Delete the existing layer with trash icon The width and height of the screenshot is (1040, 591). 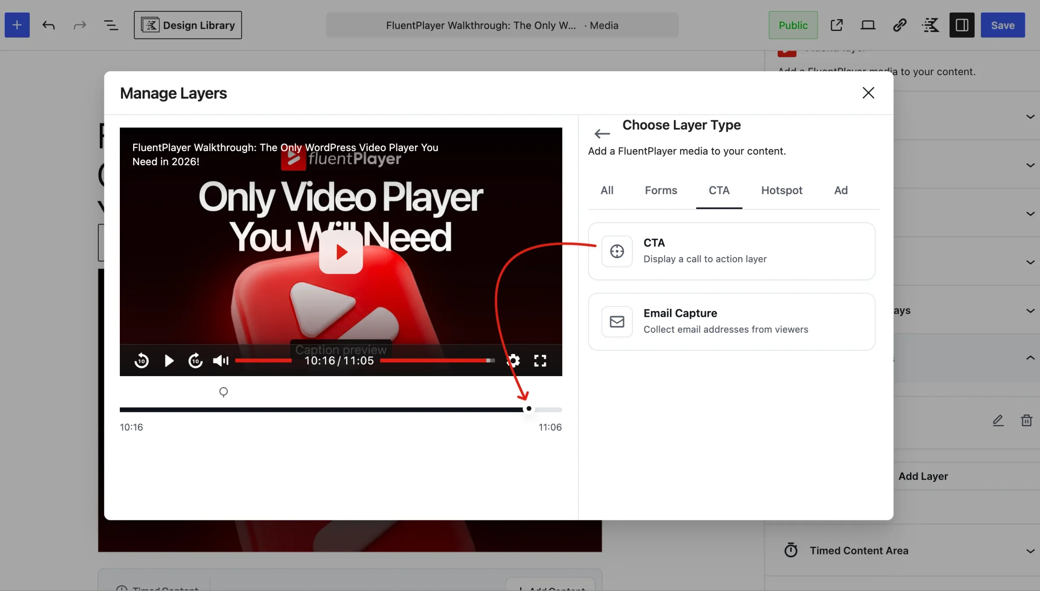(x=1027, y=420)
